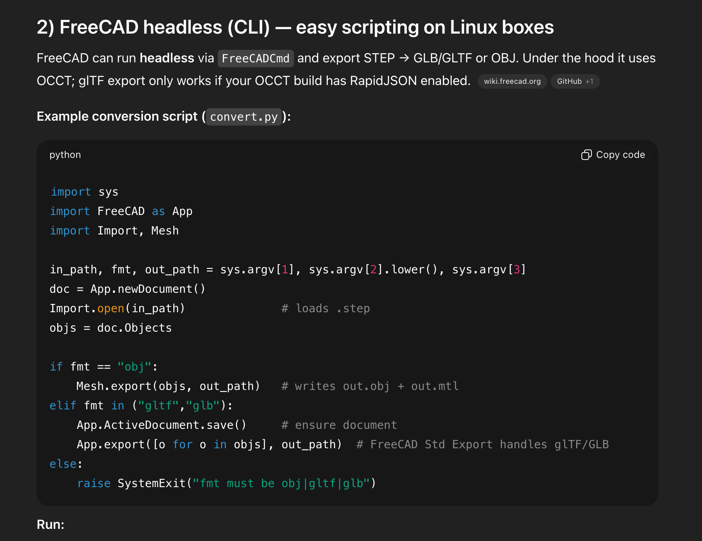The image size is (702, 541).
Task: Click the 'python' language label
Action: point(65,155)
